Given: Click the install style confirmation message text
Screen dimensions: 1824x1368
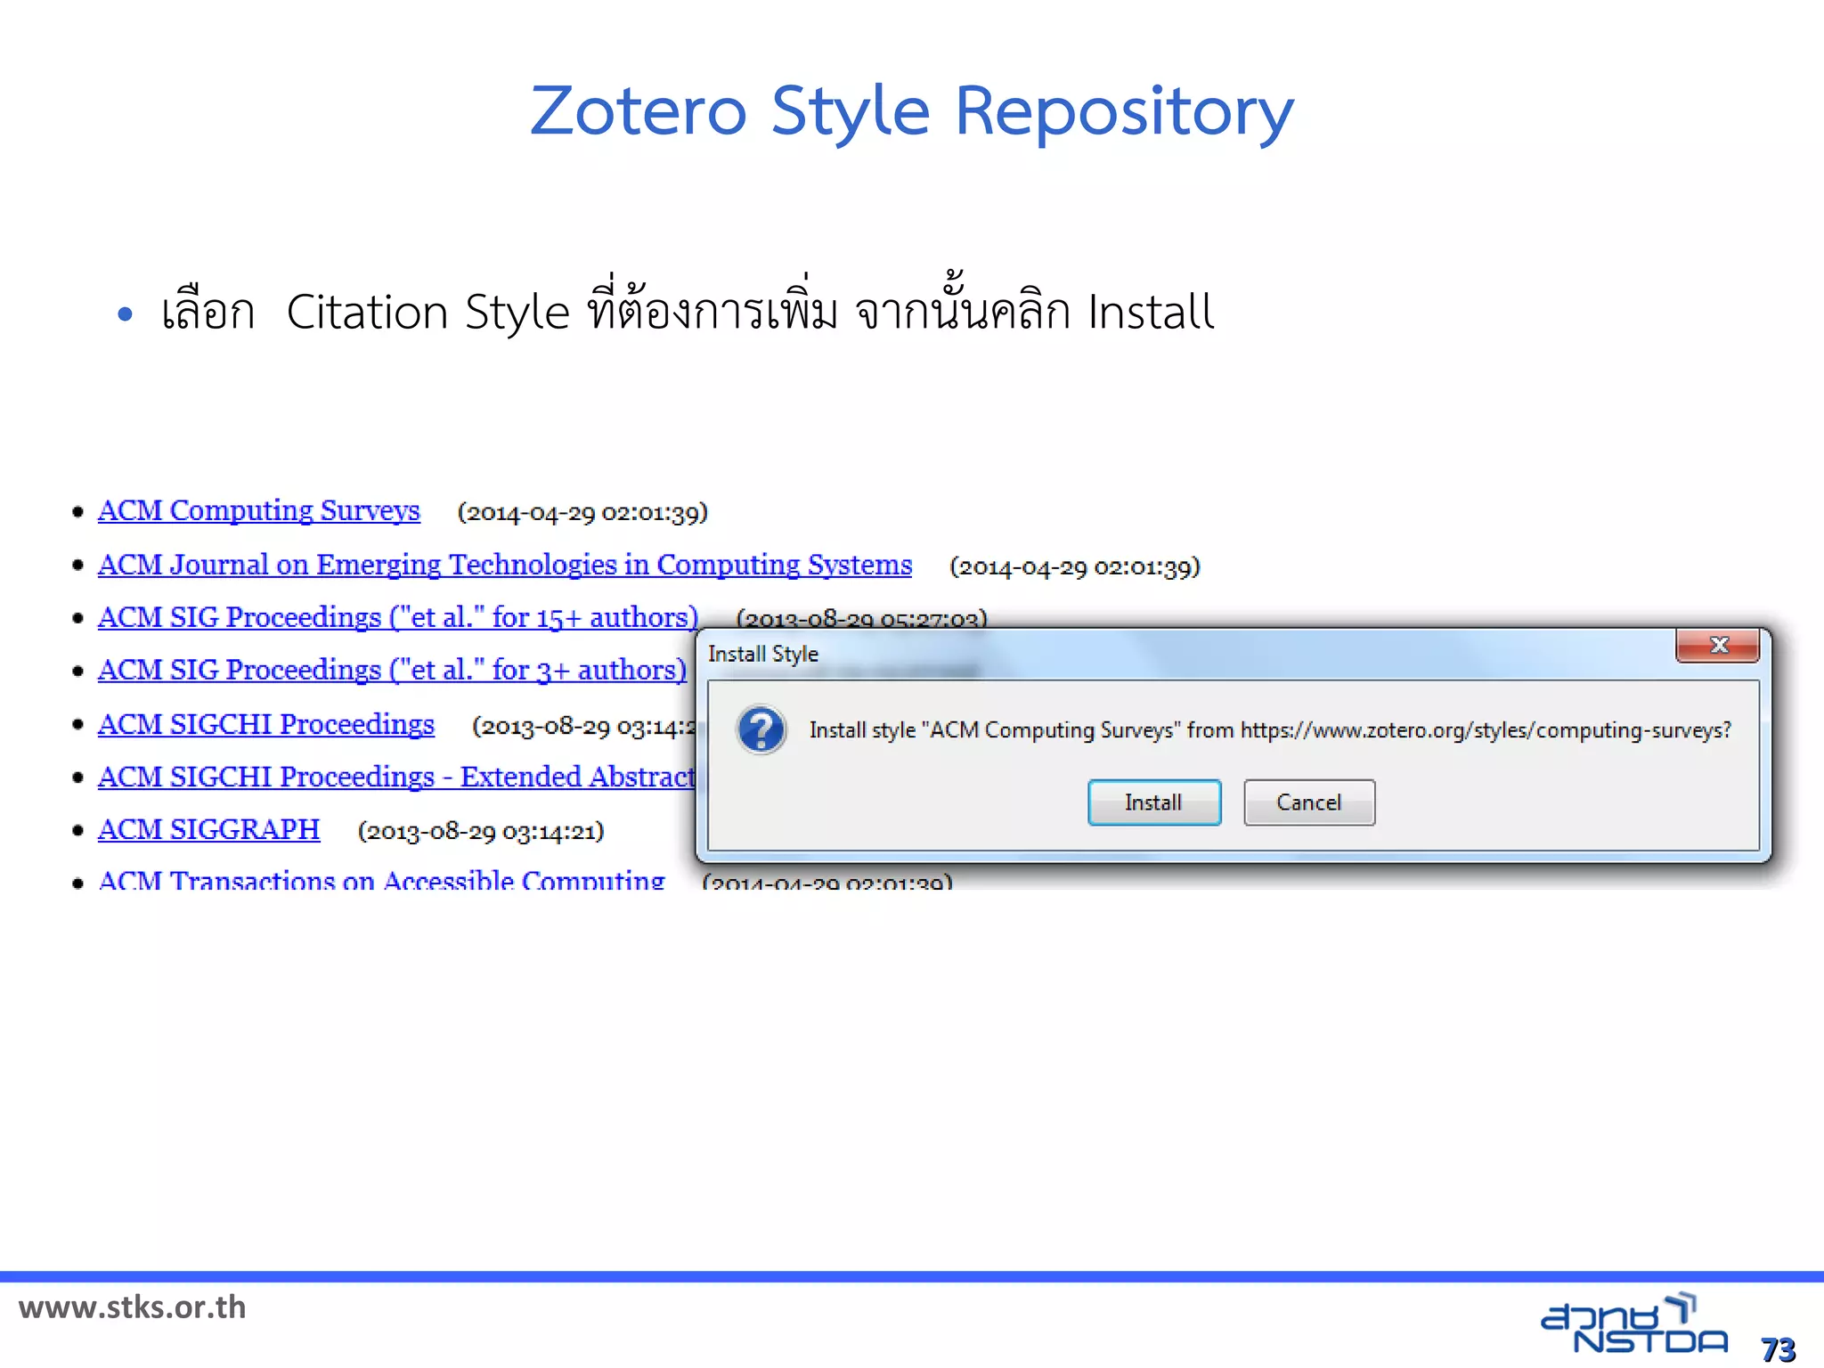Looking at the screenshot, I should point(1270,730).
